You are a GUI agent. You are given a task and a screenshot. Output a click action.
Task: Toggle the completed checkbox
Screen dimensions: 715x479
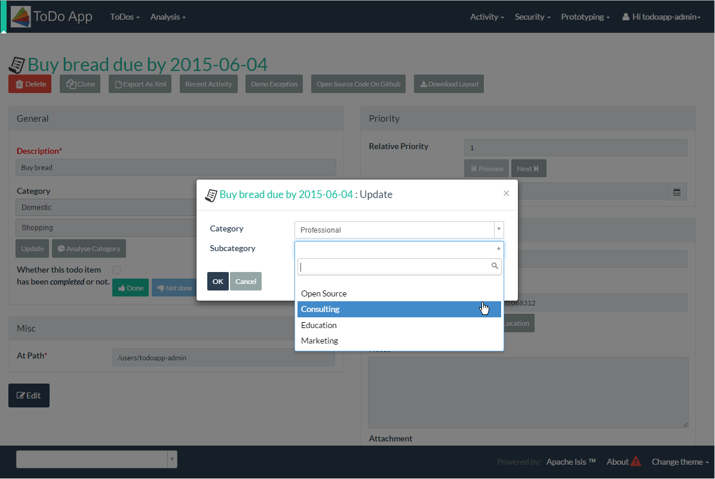(x=116, y=270)
